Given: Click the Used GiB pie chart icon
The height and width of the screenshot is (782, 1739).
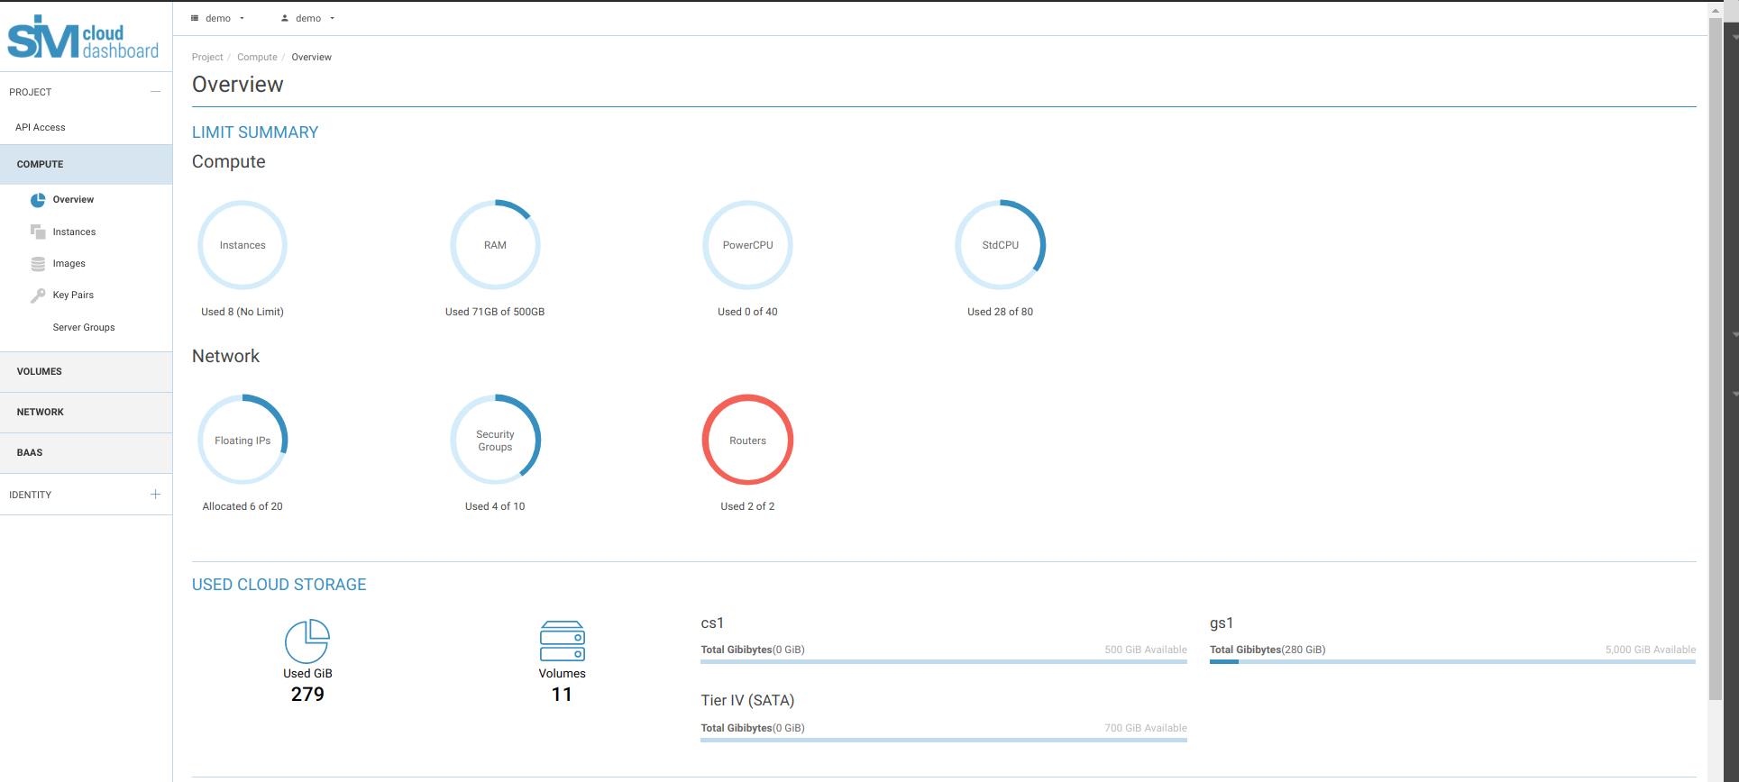Looking at the screenshot, I should [x=307, y=641].
